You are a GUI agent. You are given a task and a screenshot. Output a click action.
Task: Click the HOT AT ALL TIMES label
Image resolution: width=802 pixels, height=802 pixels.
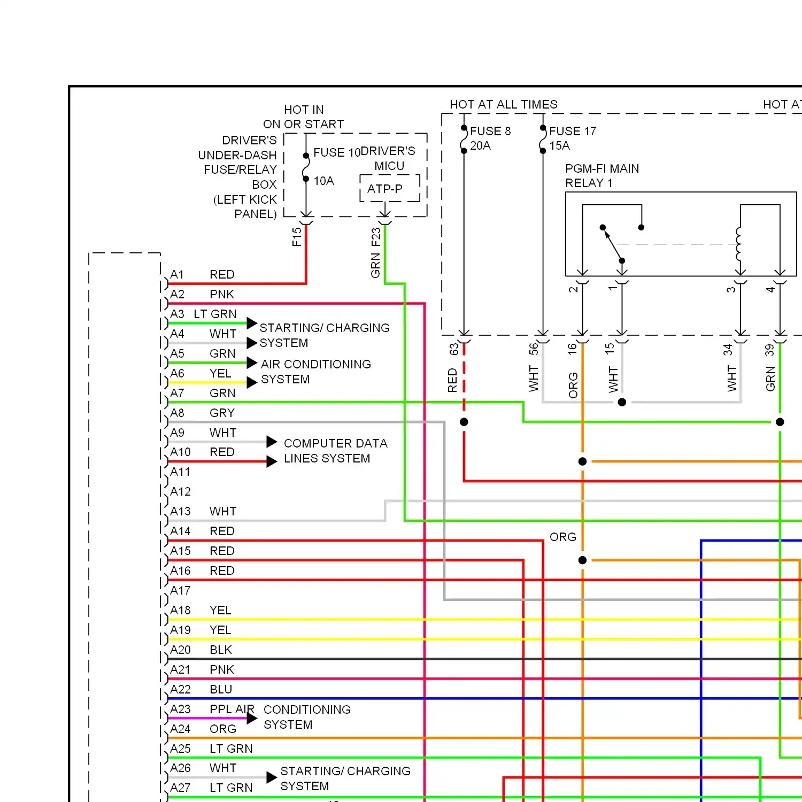(503, 104)
